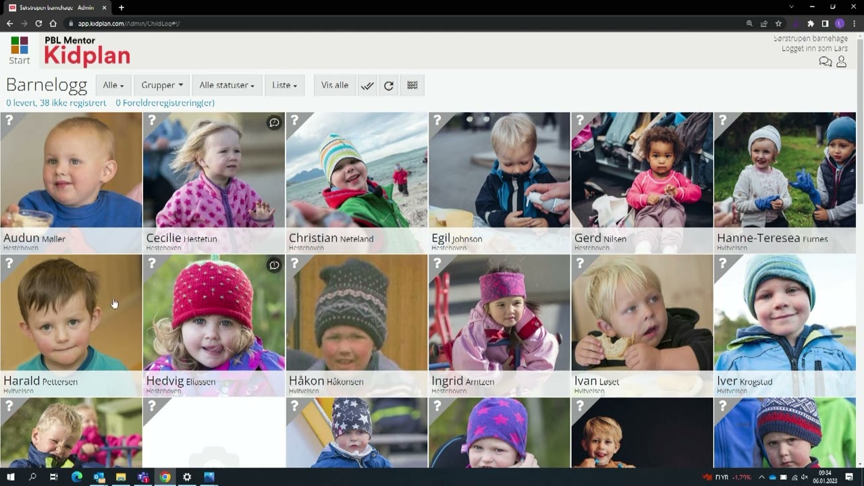864x486 pixels.
Task: Click question mark status on Hanne-Teresea's card
Action: coord(722,120)
